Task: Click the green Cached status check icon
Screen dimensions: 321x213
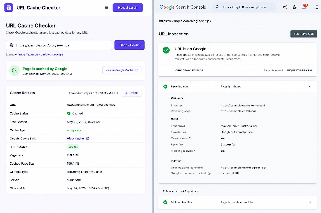Action: 69,113
